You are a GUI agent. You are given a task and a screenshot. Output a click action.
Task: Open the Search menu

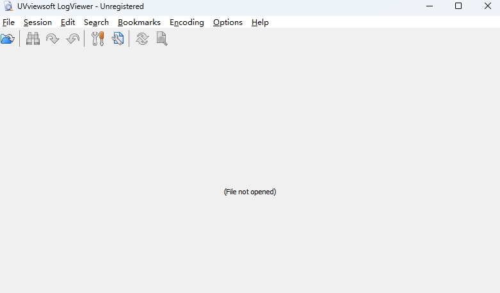click(x=96, y=22)
